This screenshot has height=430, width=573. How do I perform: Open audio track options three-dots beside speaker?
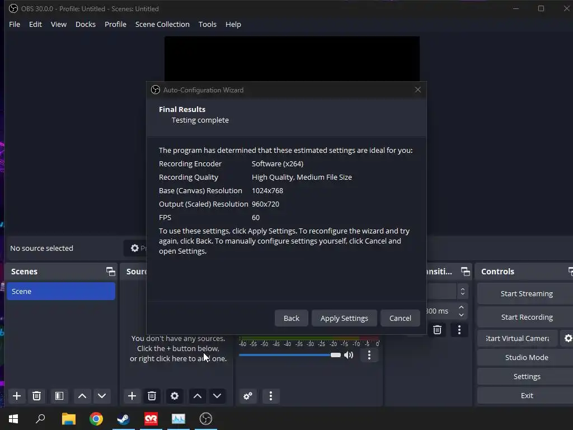click(x=369, y=355)
